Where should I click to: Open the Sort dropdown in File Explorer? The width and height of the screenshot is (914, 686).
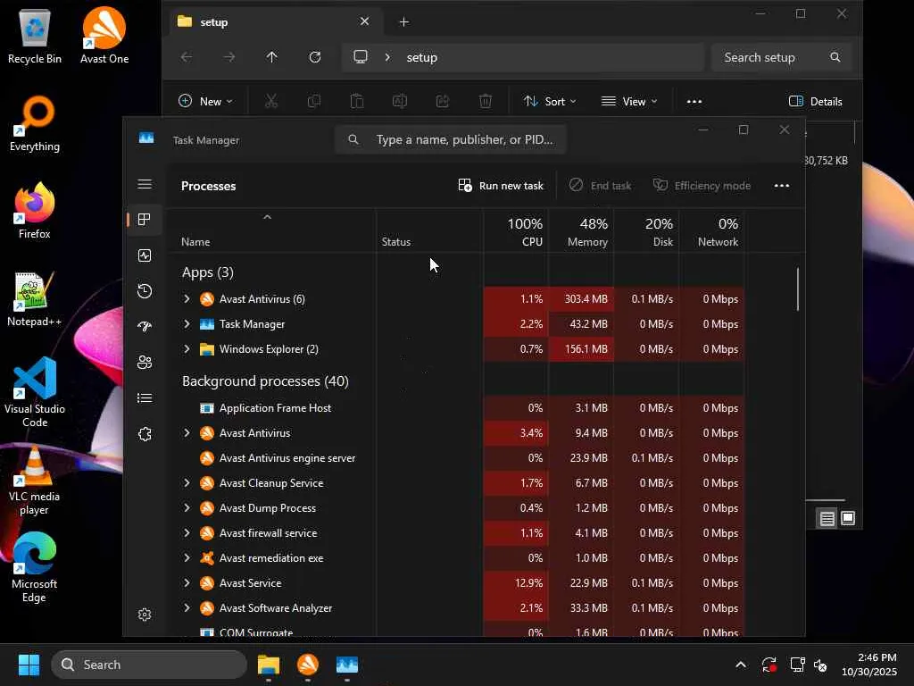[x=550, y=102]
